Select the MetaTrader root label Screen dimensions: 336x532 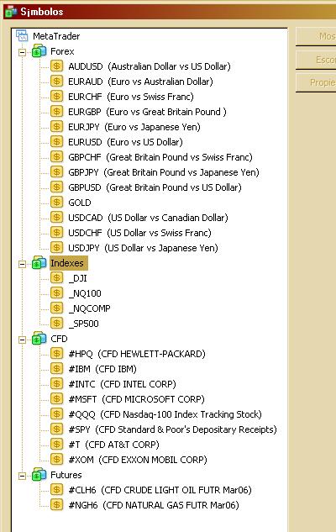[x=56, y=36]
